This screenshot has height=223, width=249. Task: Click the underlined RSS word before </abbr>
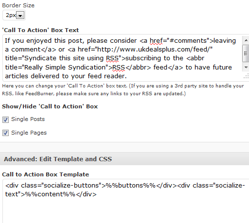click(119, 68)
